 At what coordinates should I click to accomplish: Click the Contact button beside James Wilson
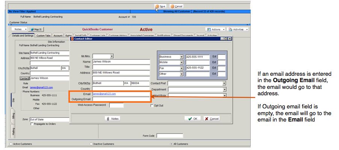pos(24,78)
